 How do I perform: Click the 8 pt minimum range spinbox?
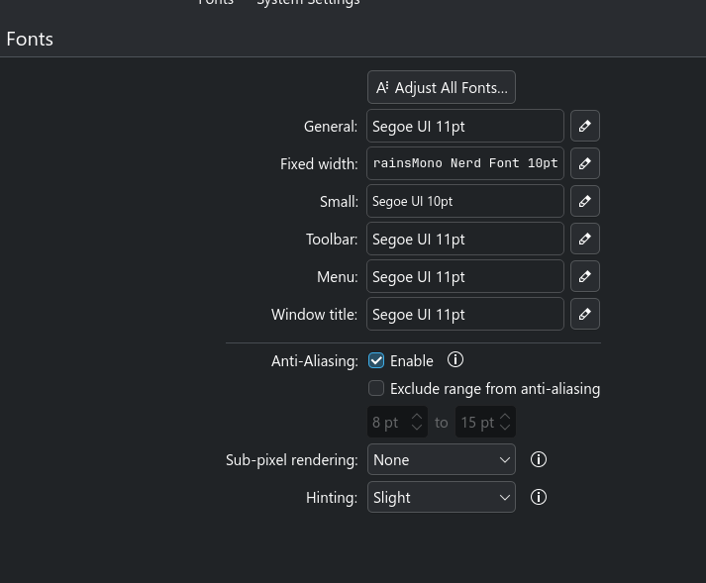[x=397, y=423]
